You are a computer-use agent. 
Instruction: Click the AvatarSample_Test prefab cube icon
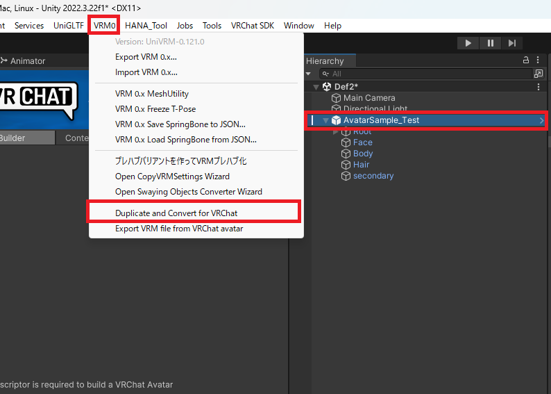click(x=337, y=120)
